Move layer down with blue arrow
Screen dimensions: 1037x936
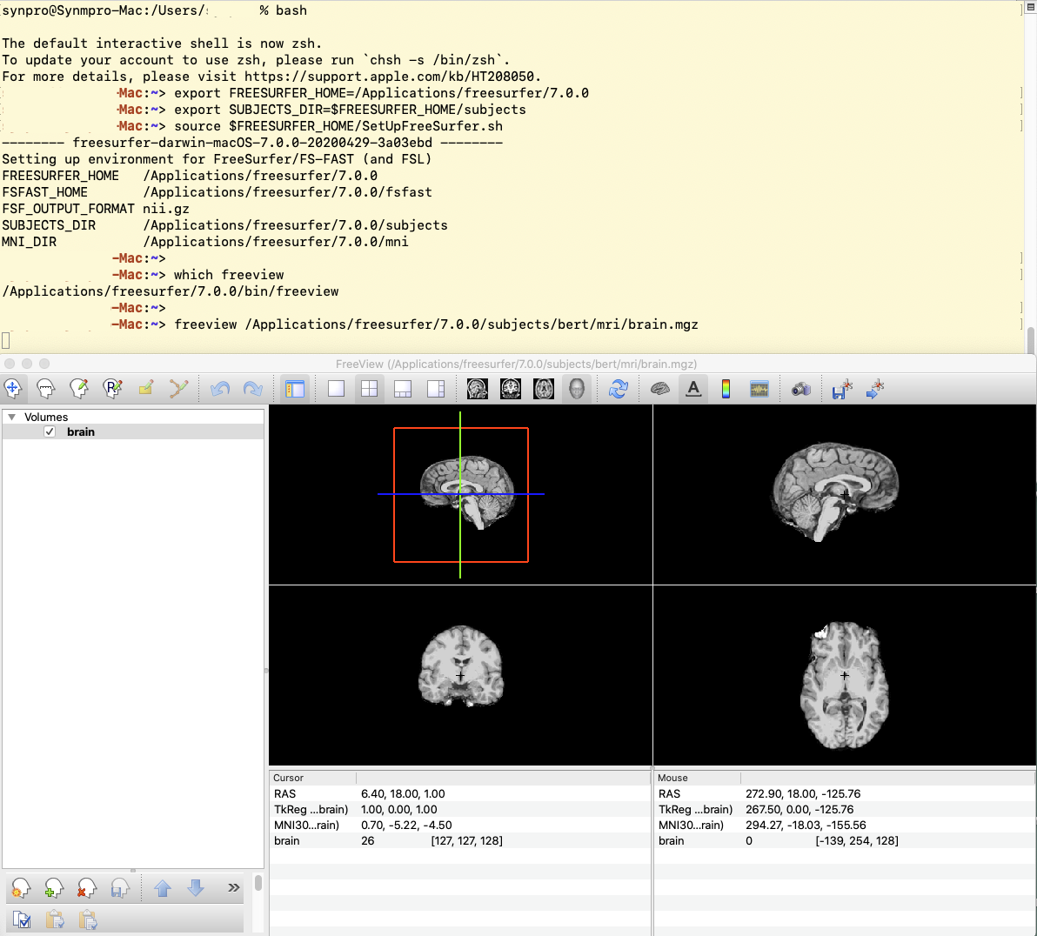click(196, 888)
